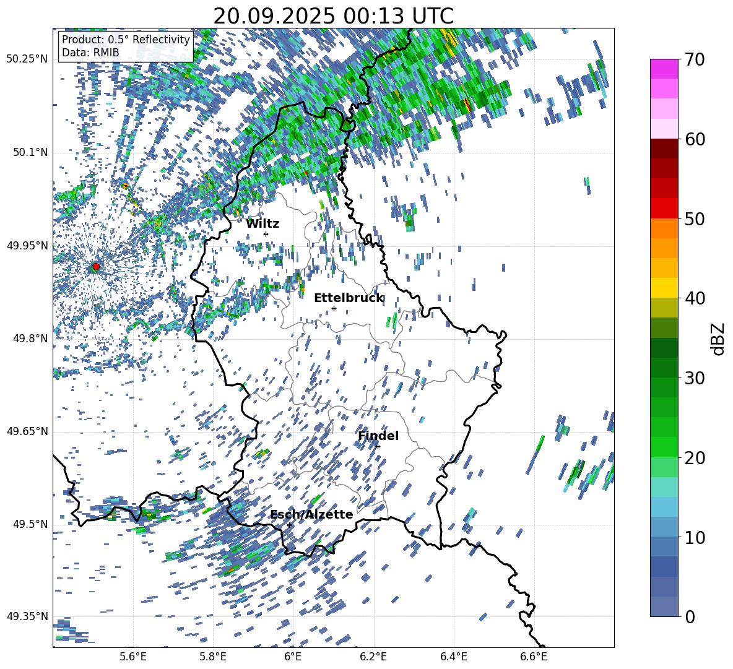The image size is (733, 669).
Task: Click the magenta top colorbar segment
Action: click(x=664, y=69)
